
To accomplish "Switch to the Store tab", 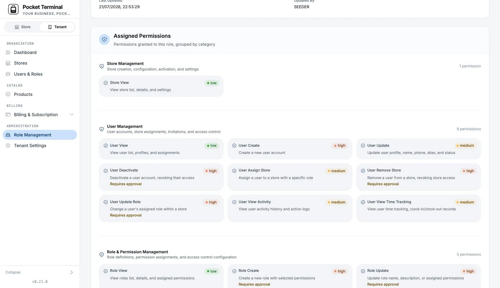I will click(x=22, y=27).
